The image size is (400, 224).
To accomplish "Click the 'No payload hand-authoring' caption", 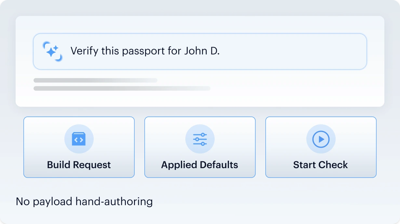I will (84, 202).
